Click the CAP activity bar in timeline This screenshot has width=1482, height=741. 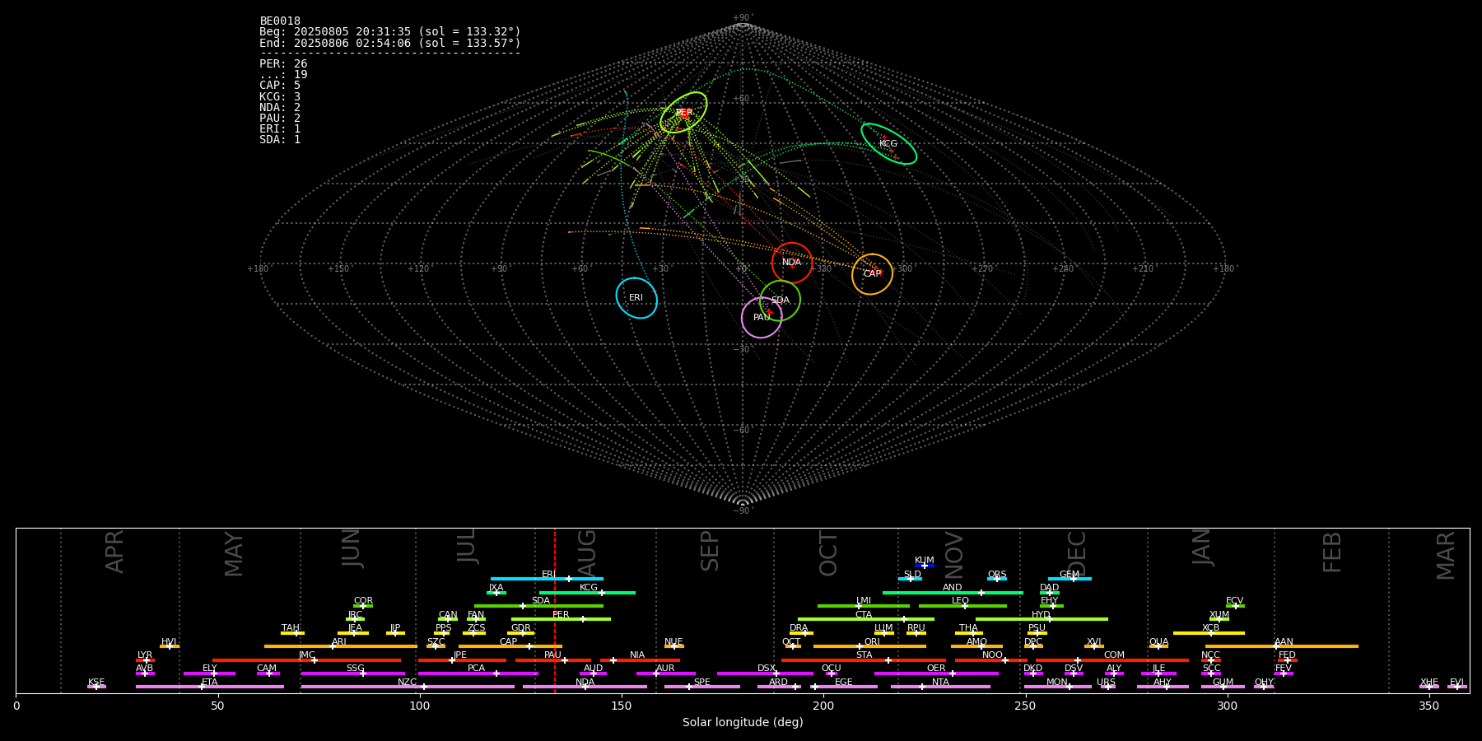[510, 646]
